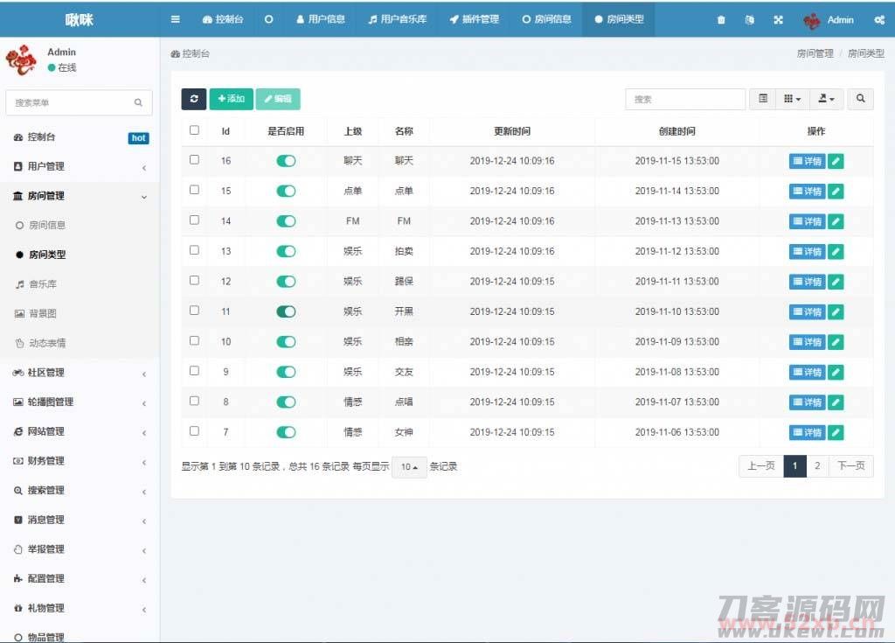Click the refresh button in table toolbar

click(x=193, y=99)
